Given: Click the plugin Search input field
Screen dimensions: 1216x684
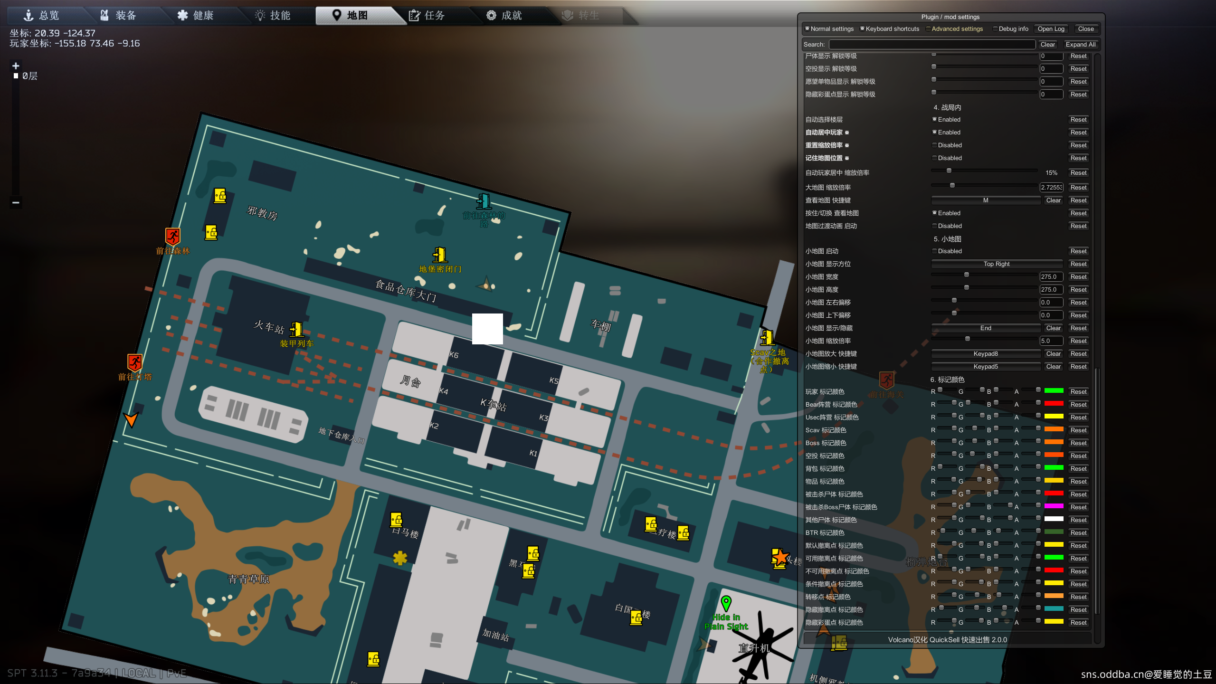Looking at the screenshot, I should [932, 44].
